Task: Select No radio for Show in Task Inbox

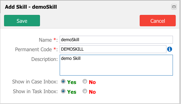Action: [85, 91]
